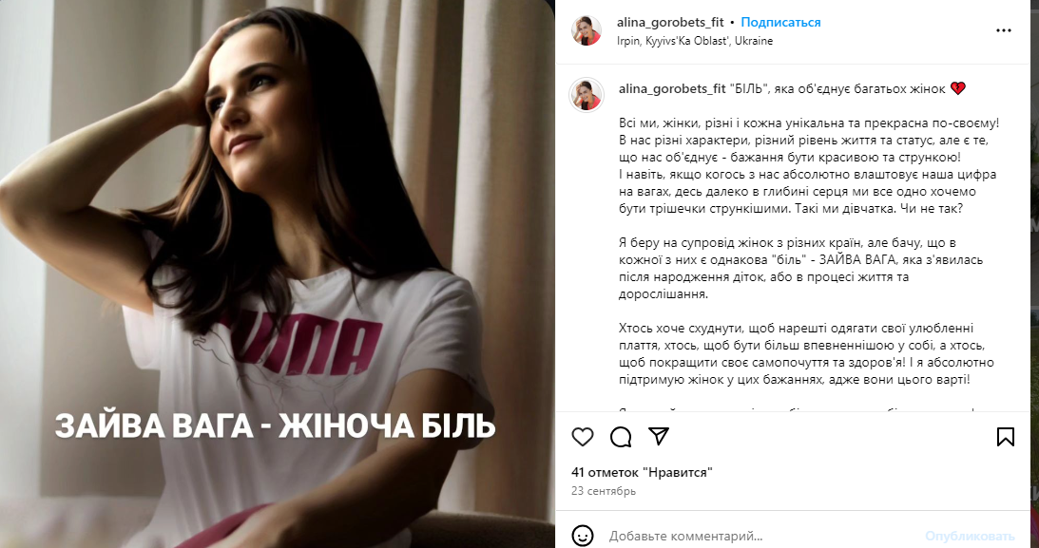Open Irpin, Kyyivs'Ka Oblast' location link
The image size is (1039, 548).
(695, 41)
